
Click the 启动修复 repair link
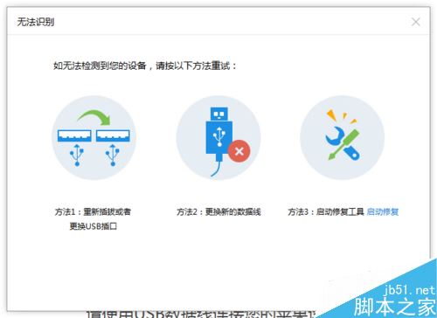[x=383, y=211]
